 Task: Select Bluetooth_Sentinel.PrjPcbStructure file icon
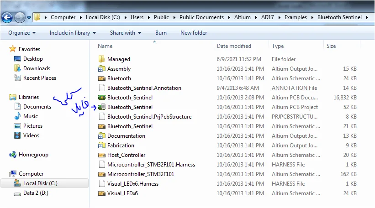click(x=102, y=116)
